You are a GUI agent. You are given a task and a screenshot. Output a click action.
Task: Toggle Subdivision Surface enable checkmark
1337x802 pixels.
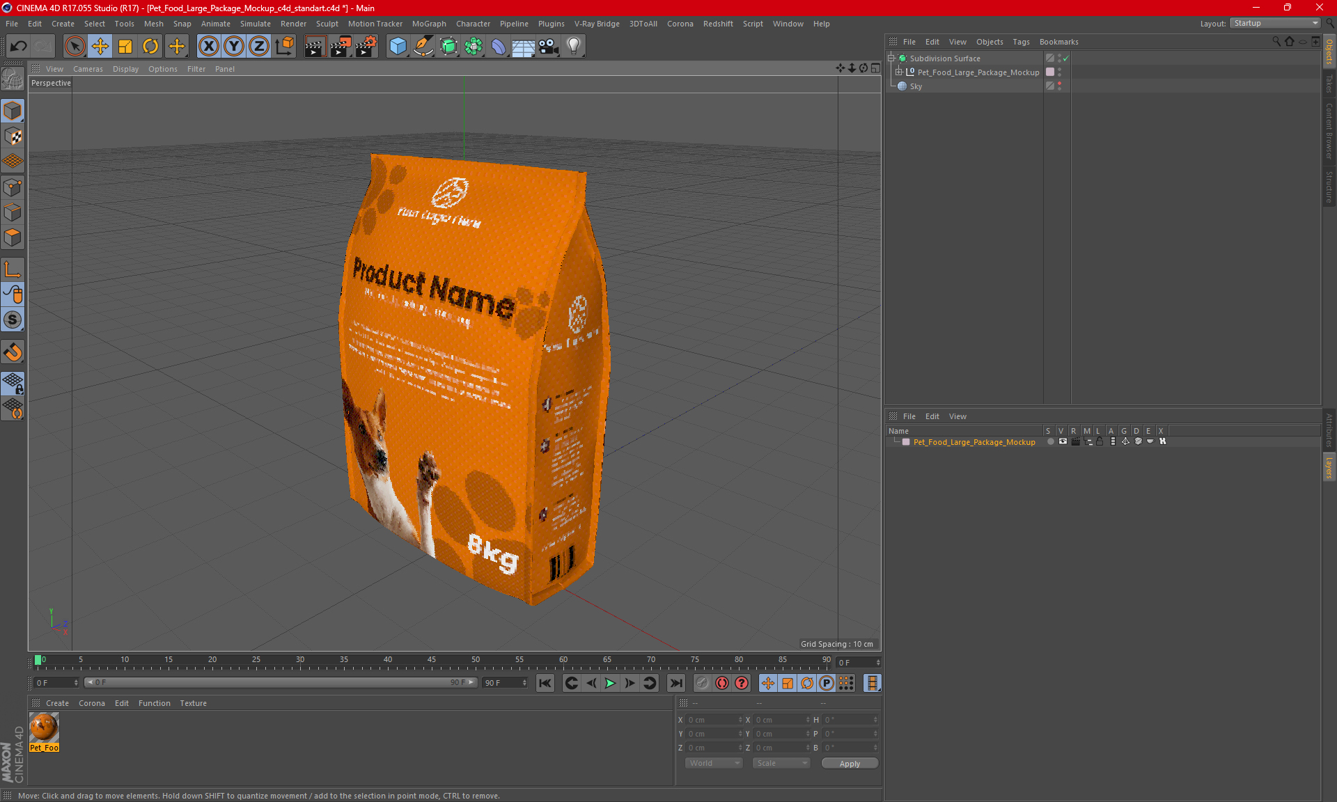(x=1065, y=58)
